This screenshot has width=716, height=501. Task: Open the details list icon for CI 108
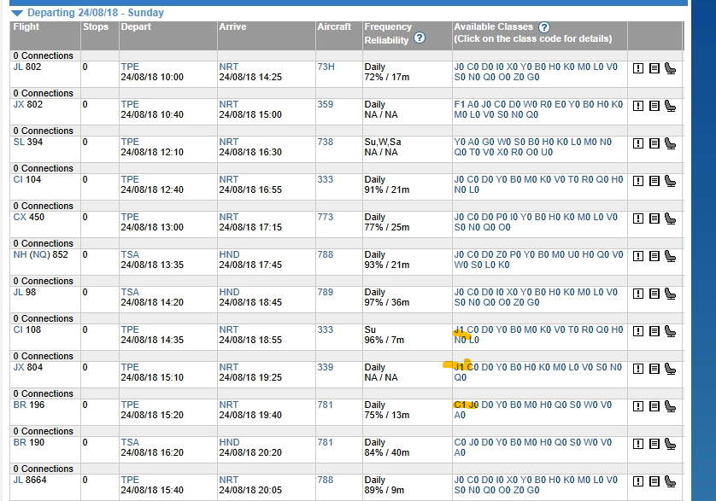[654, 331]
